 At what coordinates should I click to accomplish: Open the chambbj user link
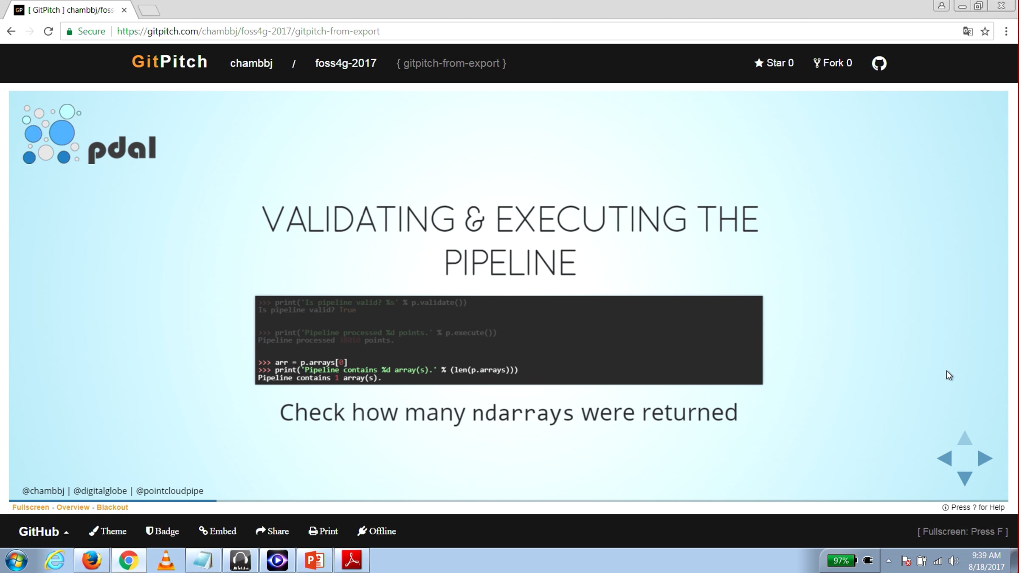click(251, 63)
